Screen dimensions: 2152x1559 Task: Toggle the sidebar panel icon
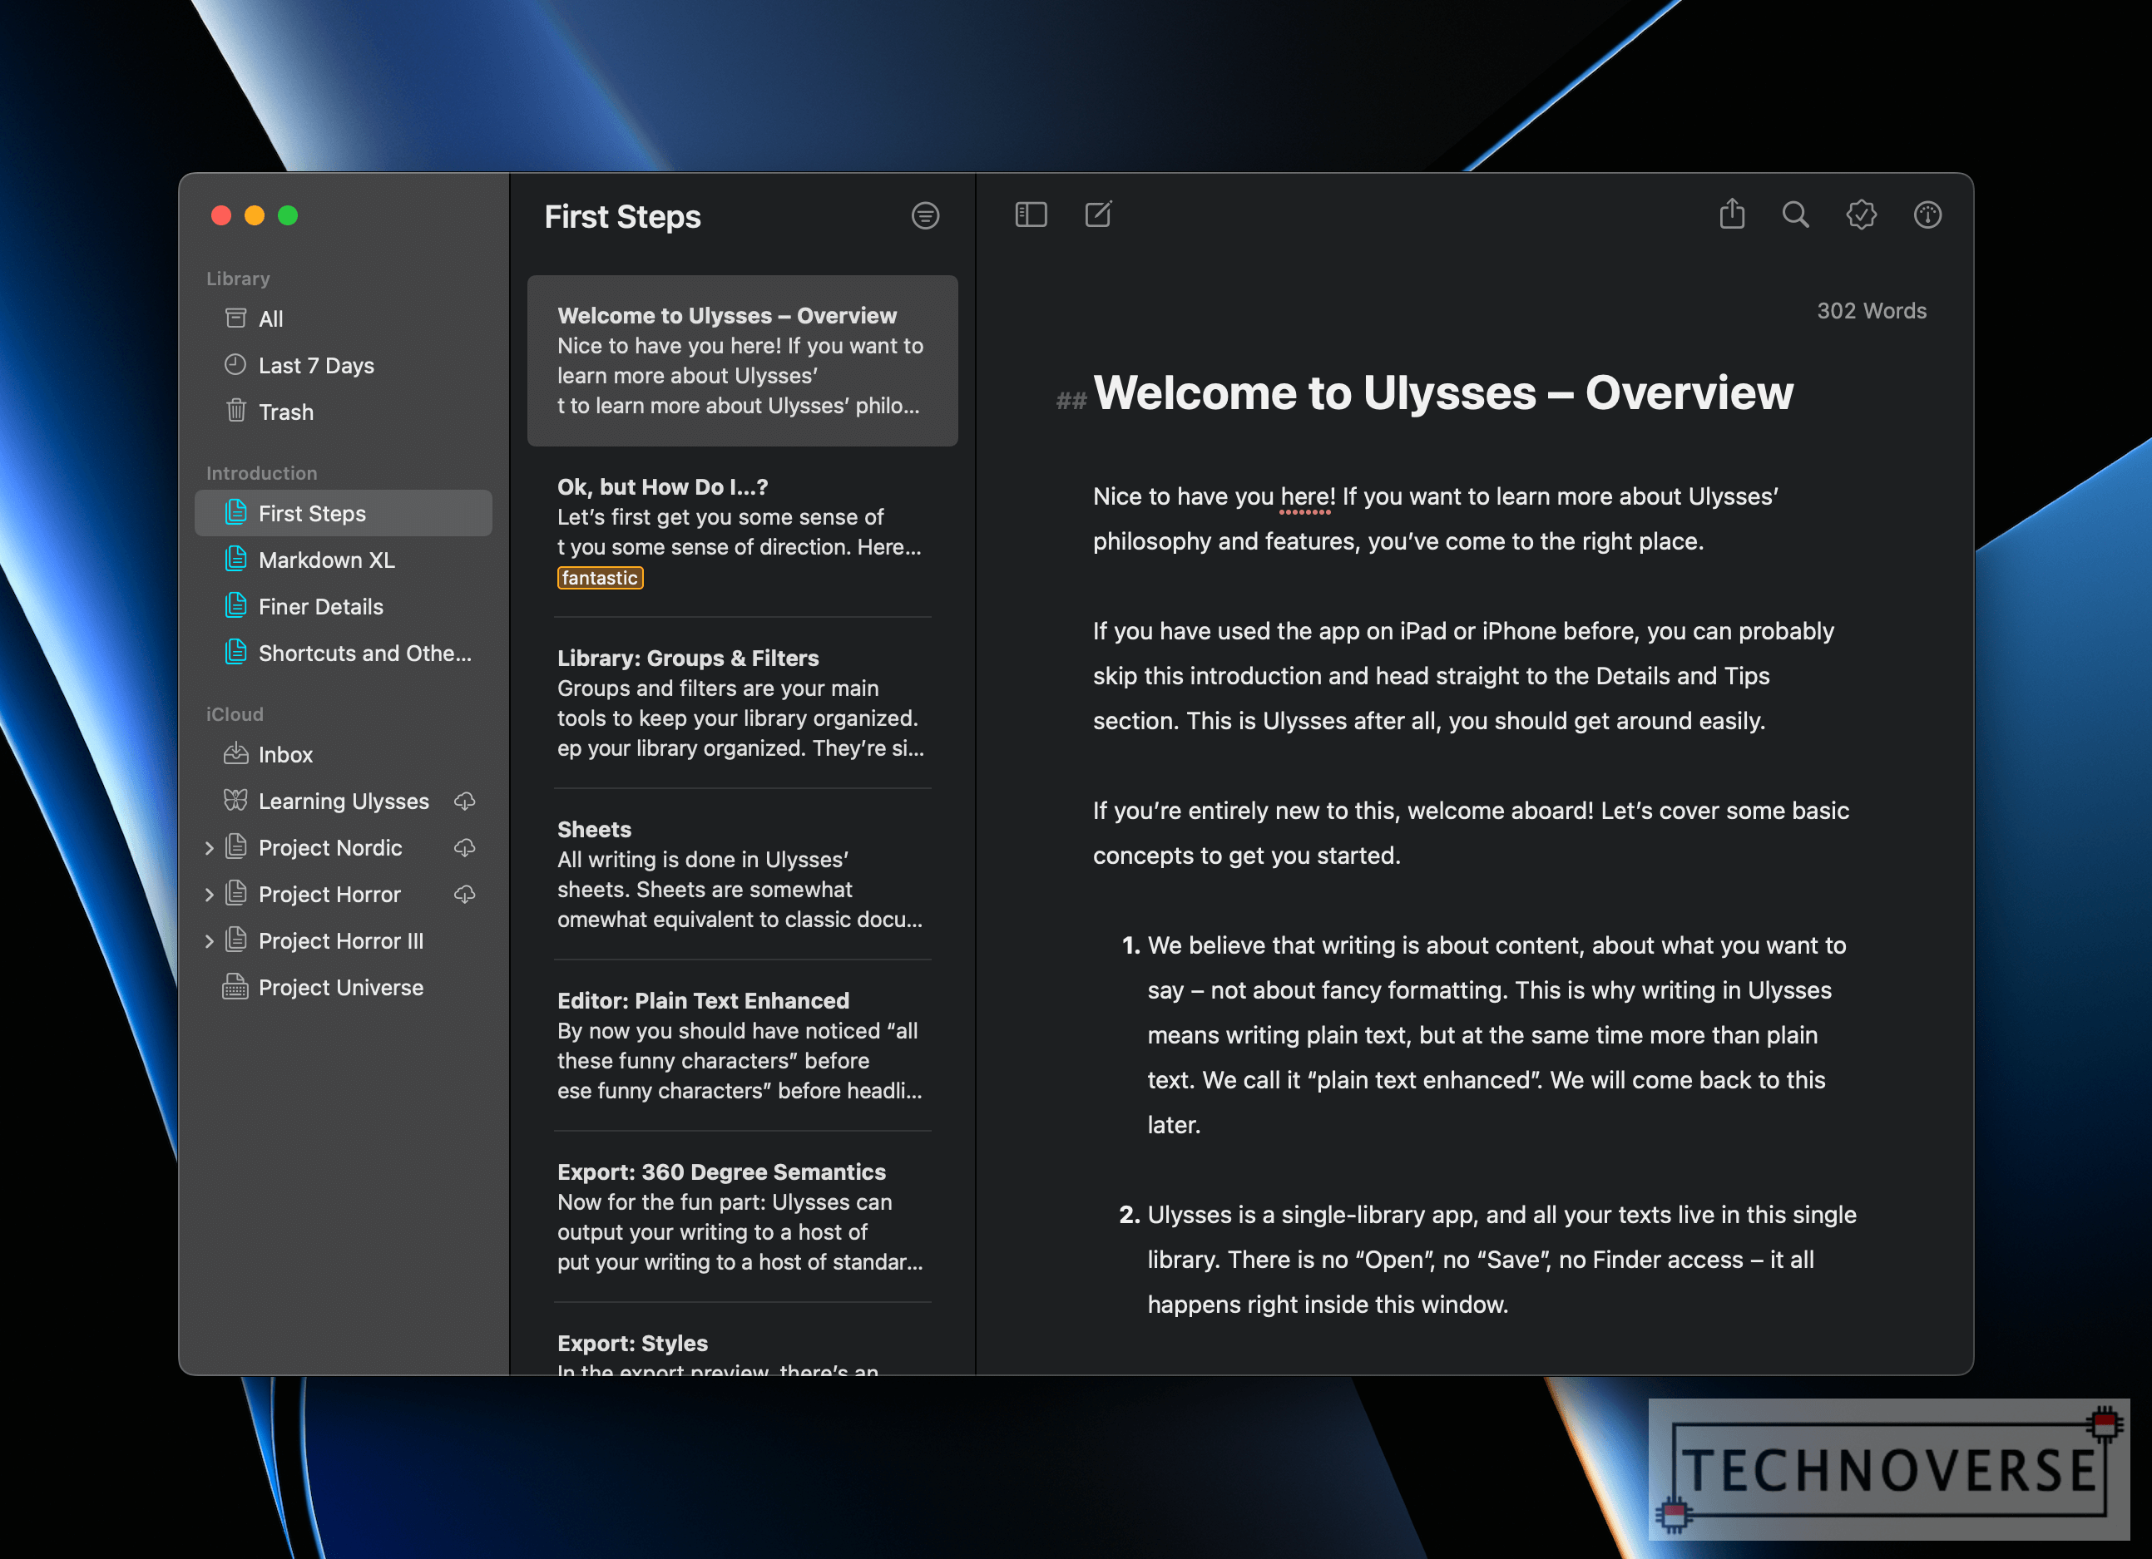point(1031,214)
